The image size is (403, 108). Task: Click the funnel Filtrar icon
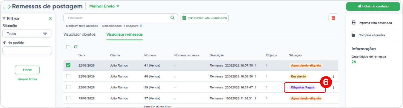click(x=4, y=18)
